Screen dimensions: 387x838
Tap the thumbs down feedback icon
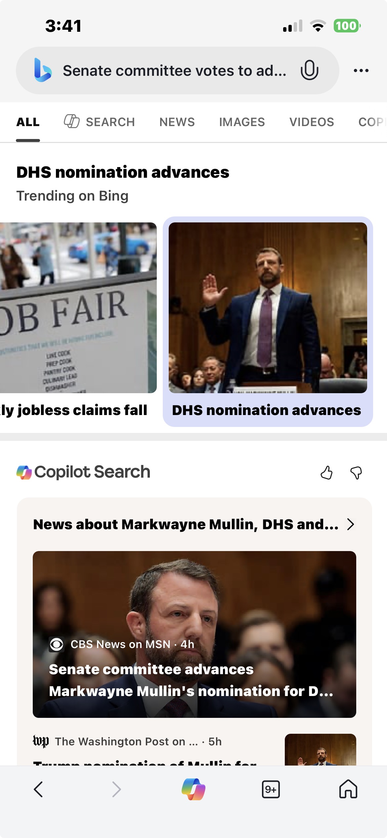(356, 473)
